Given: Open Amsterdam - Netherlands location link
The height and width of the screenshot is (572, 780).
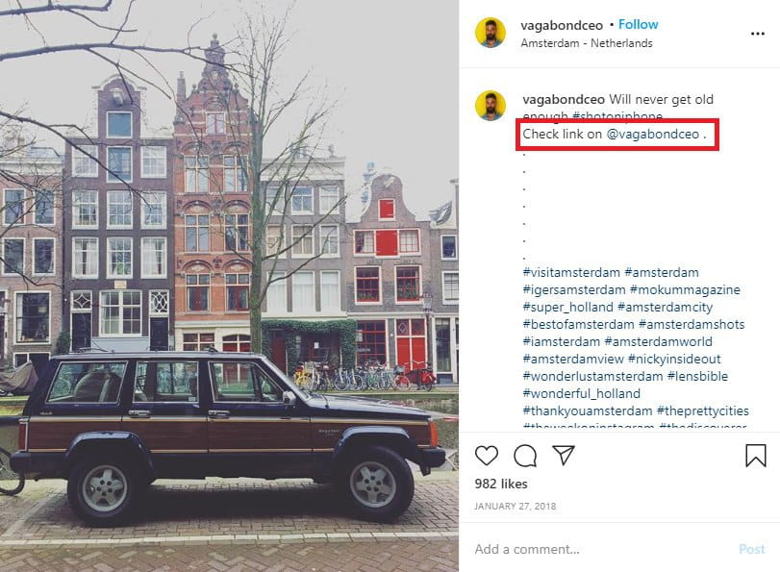Looking at the screenshot, I should tap(587, 43).
